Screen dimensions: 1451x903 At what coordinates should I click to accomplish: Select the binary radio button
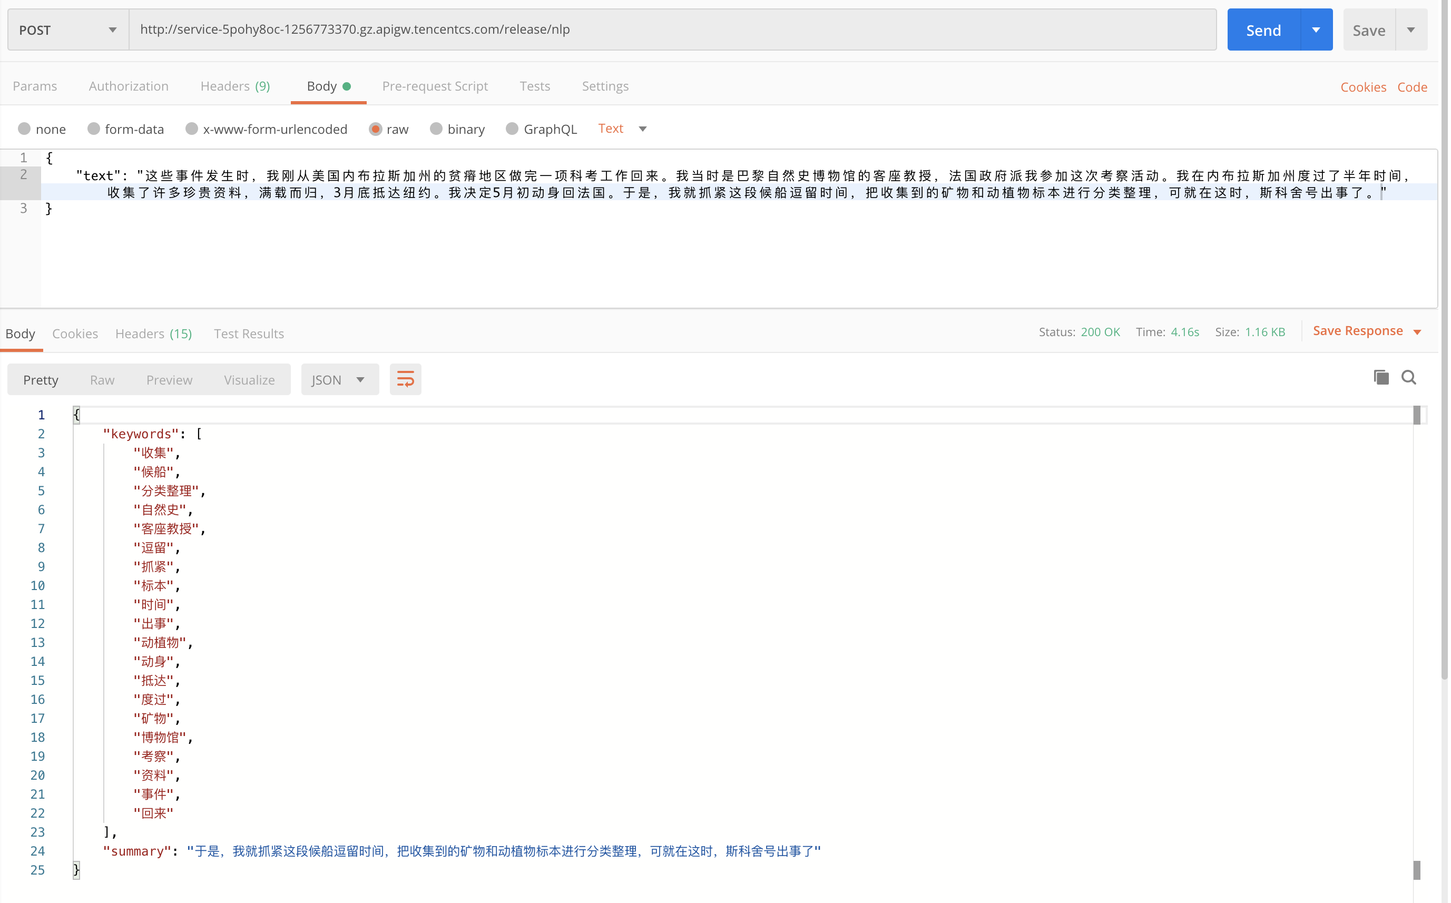click(437, 129)
